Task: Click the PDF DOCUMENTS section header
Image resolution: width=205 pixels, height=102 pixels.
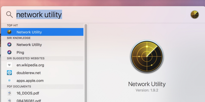Action: pos(19,86)
